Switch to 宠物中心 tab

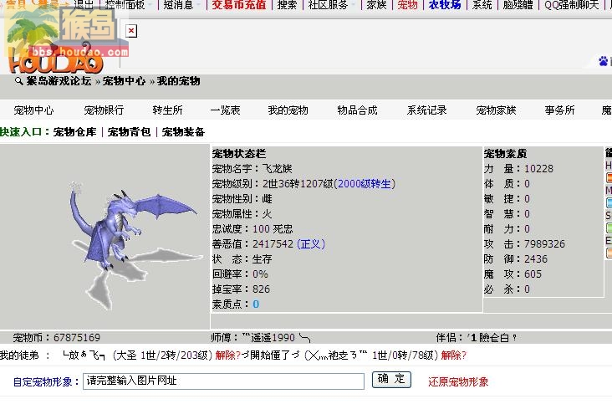pos(33,110)
